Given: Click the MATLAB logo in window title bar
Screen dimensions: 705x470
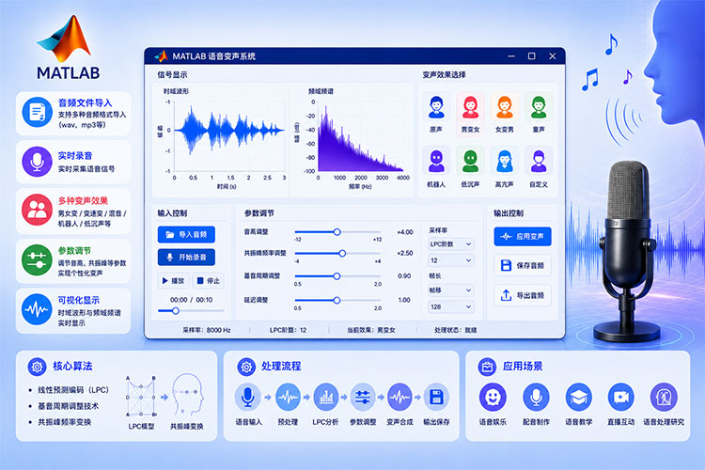Looking at the screenshot, I should coord(161,56).
